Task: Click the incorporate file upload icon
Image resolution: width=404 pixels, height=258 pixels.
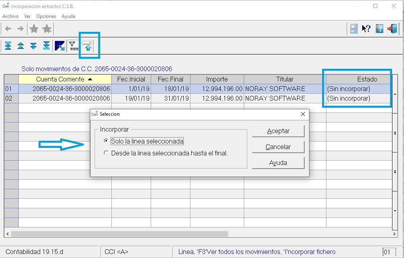Action: point(87,46)
